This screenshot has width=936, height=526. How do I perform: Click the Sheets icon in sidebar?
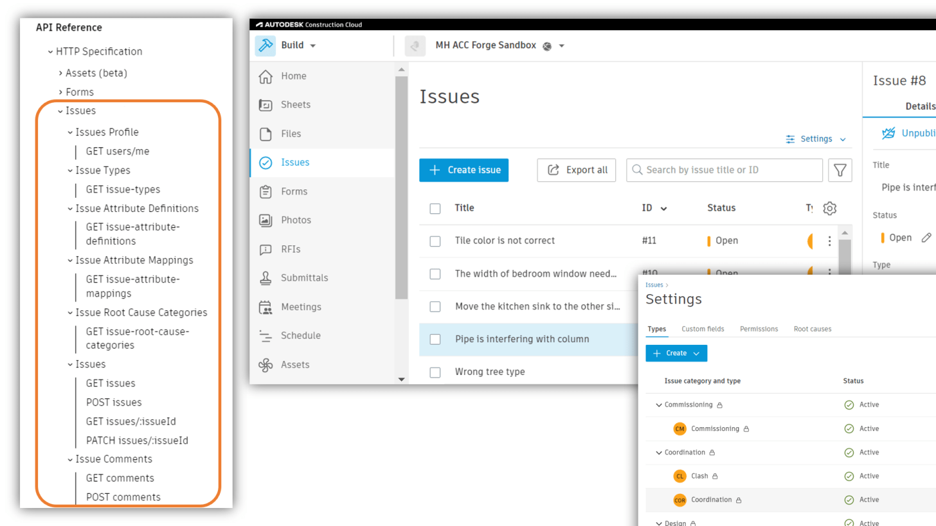coord(265,105)
